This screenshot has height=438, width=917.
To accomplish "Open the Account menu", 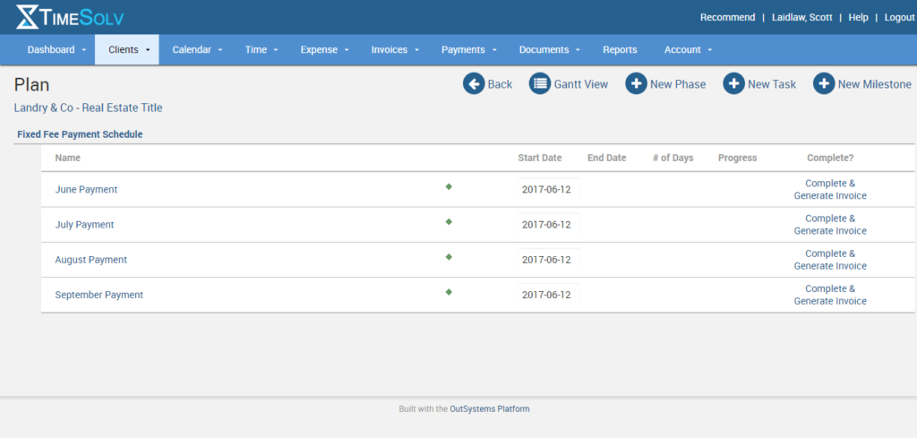I will pyautogui.click(x=689, y=50).
